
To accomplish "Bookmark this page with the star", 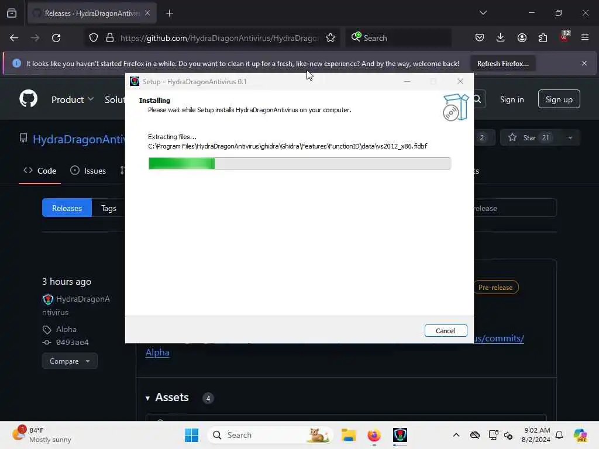I will click(x=331, y=38).
